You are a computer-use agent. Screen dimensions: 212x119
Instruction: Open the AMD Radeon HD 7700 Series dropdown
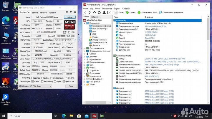click(35, 86)
